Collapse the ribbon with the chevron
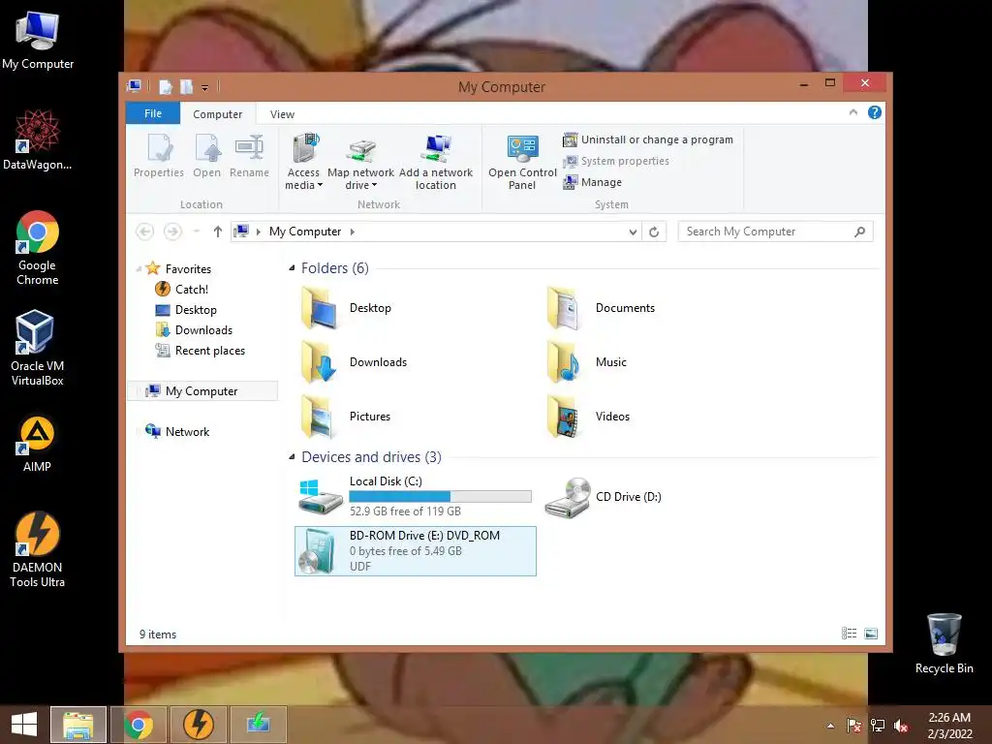This screenshot has width=992, height=744. (x=853, y=112)
